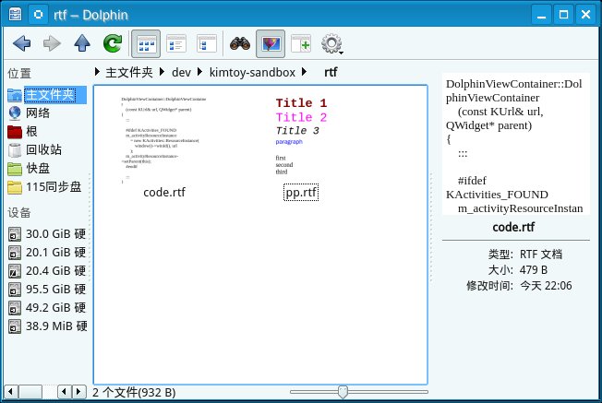This screenshot has height=403, width=602.
Task: Expand the arrow before rtf in breadcrumb
Action: click(x=305, y=72)
